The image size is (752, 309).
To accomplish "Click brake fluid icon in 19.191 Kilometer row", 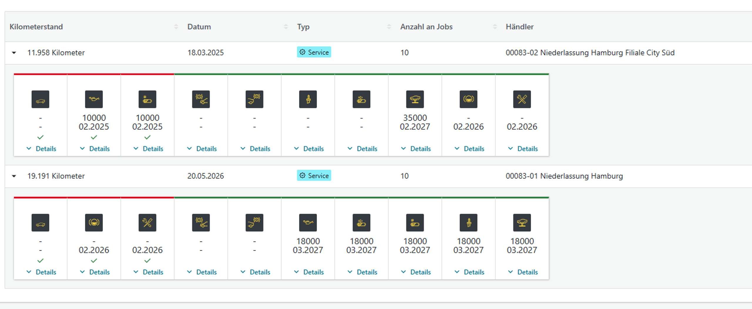I will pos(94,223).
